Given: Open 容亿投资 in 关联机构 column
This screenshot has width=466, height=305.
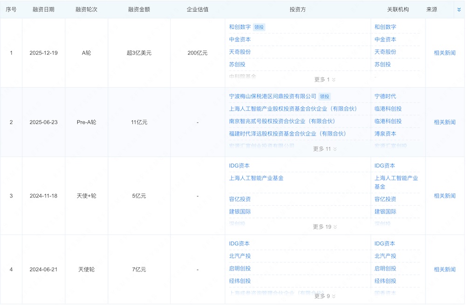Looking at the screenshot, I should tap(385, 199).
